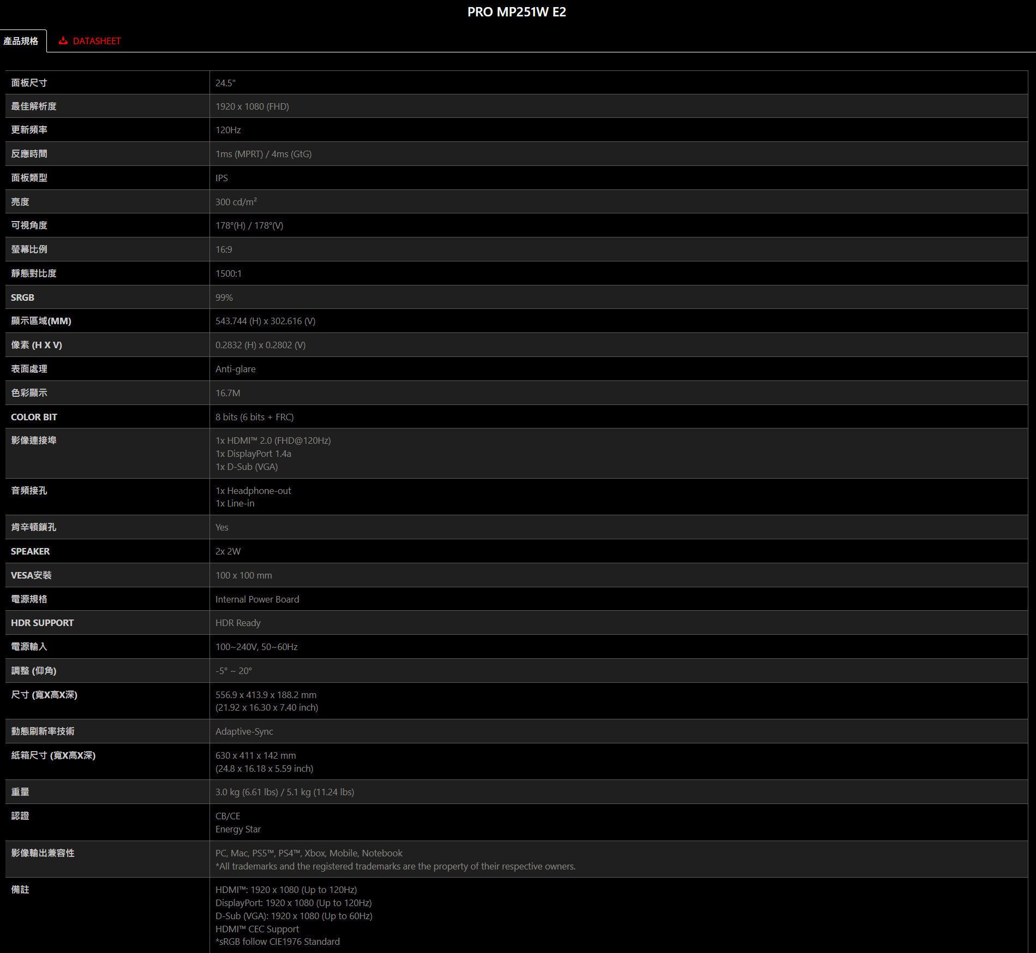Screen dimensions: 1036x953
Task: Open the DATASHEET tab
Action: coord(89,41)
